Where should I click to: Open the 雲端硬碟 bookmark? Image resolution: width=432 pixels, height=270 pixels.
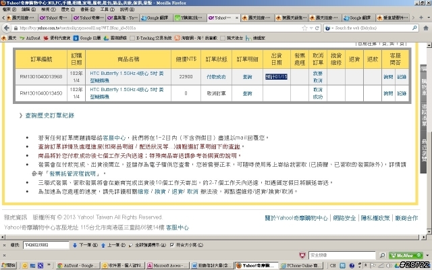click(x=115, y=38)
